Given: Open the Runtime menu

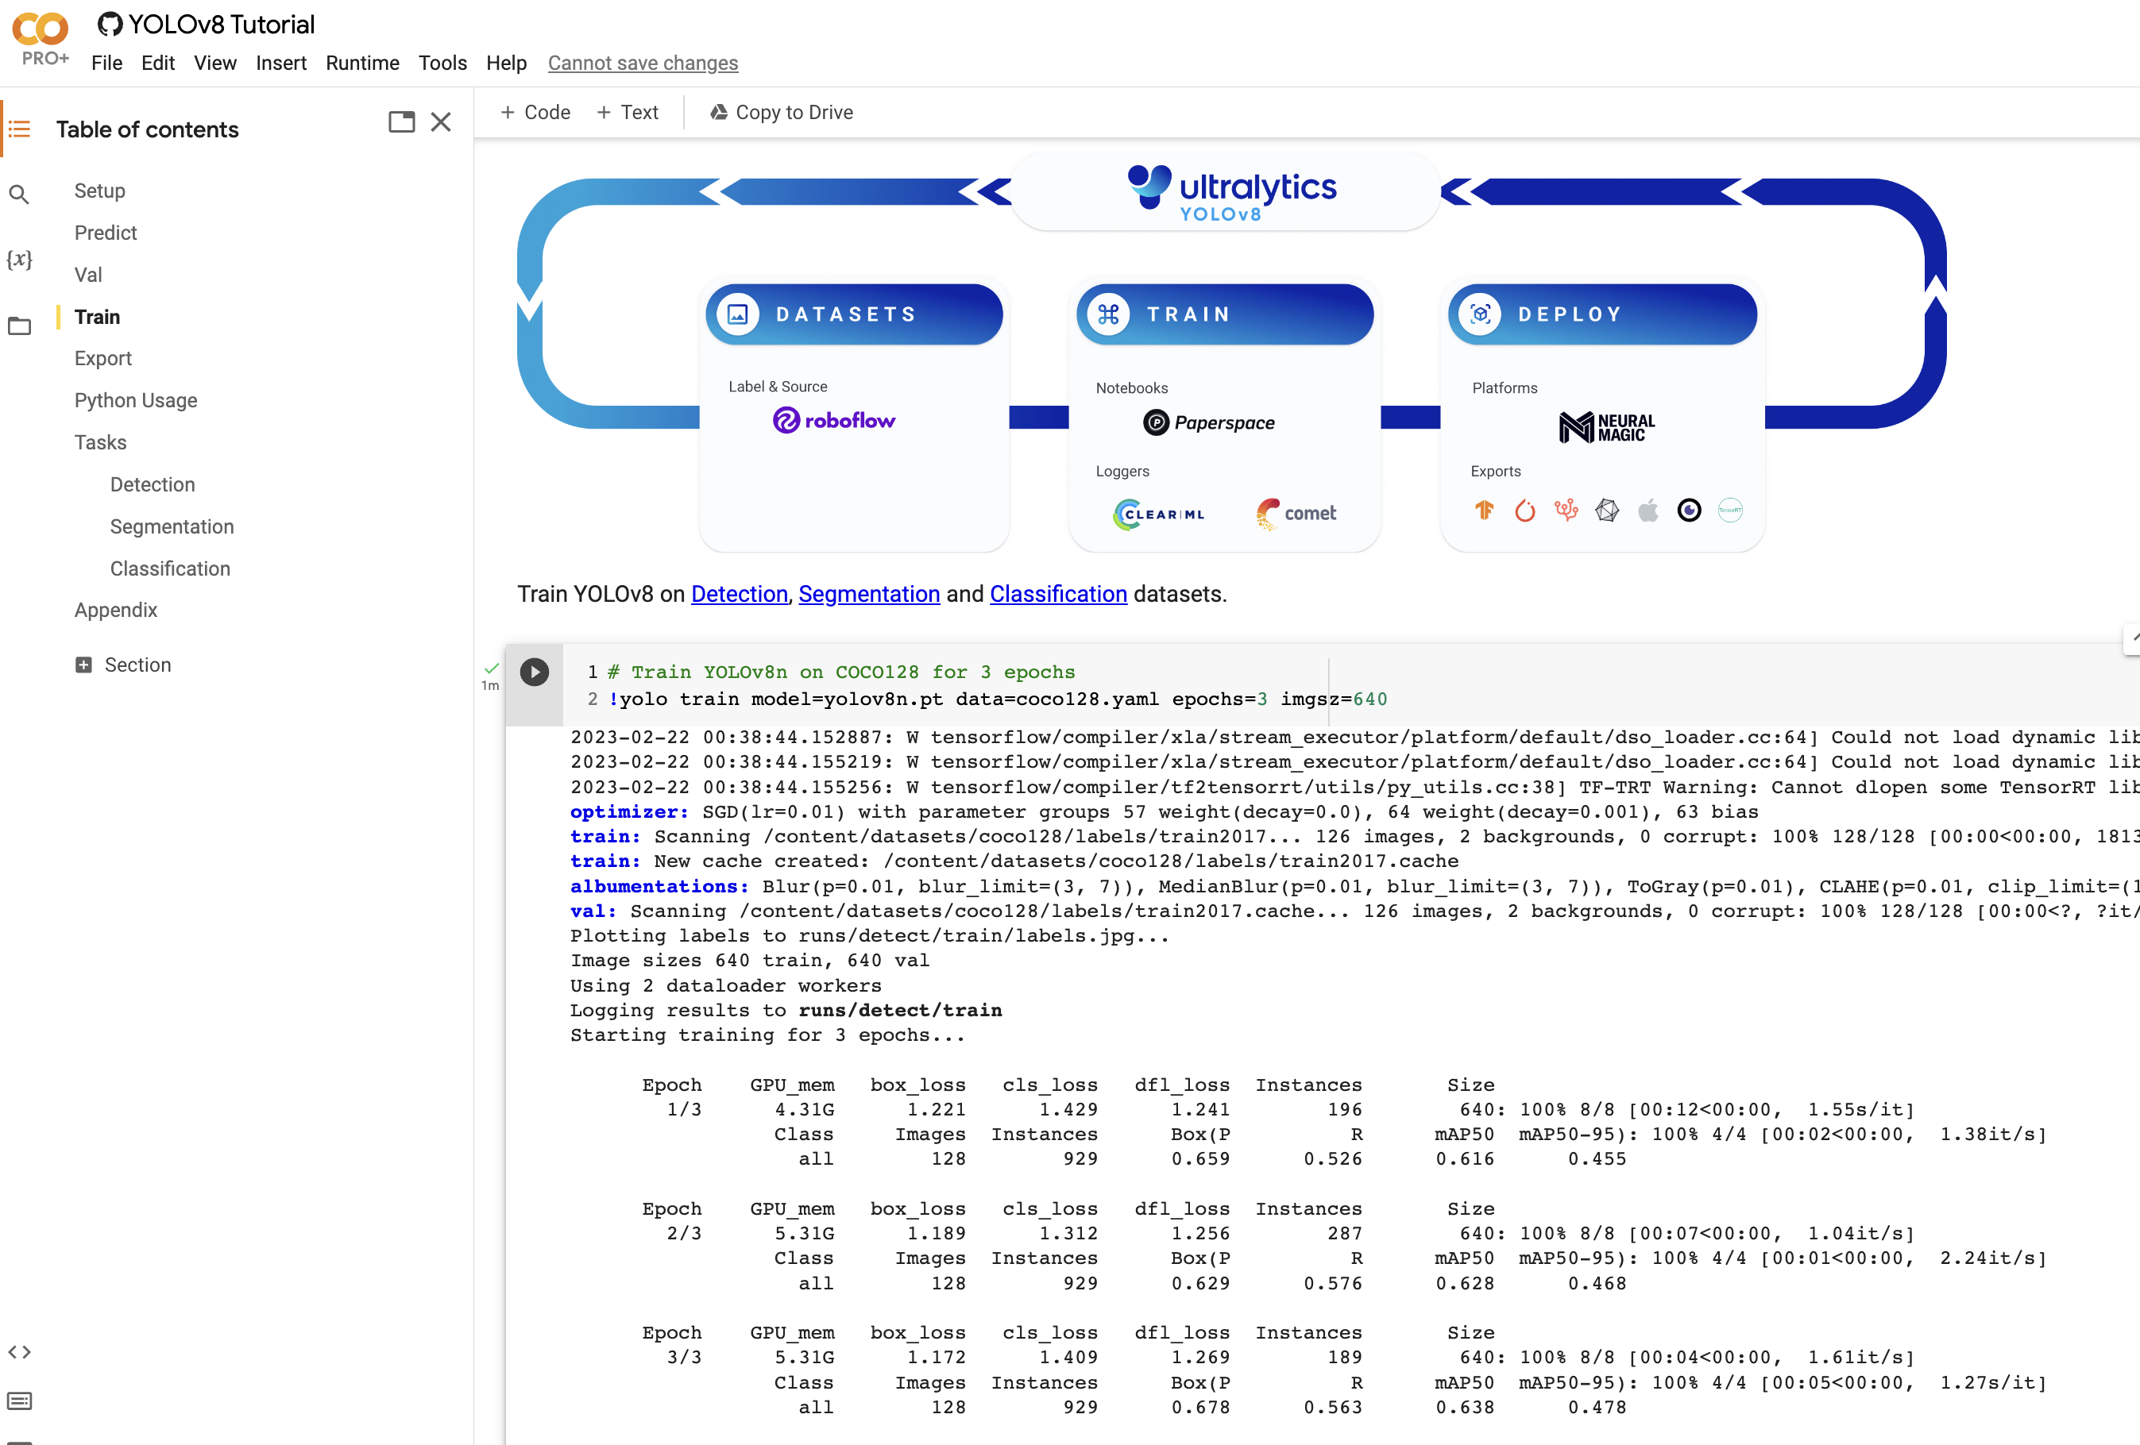Looking at the screenshot, I should click(362, 63).
